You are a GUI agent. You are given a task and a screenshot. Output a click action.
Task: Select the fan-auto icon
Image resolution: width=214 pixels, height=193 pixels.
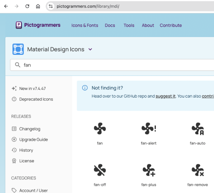pos(198,129)
